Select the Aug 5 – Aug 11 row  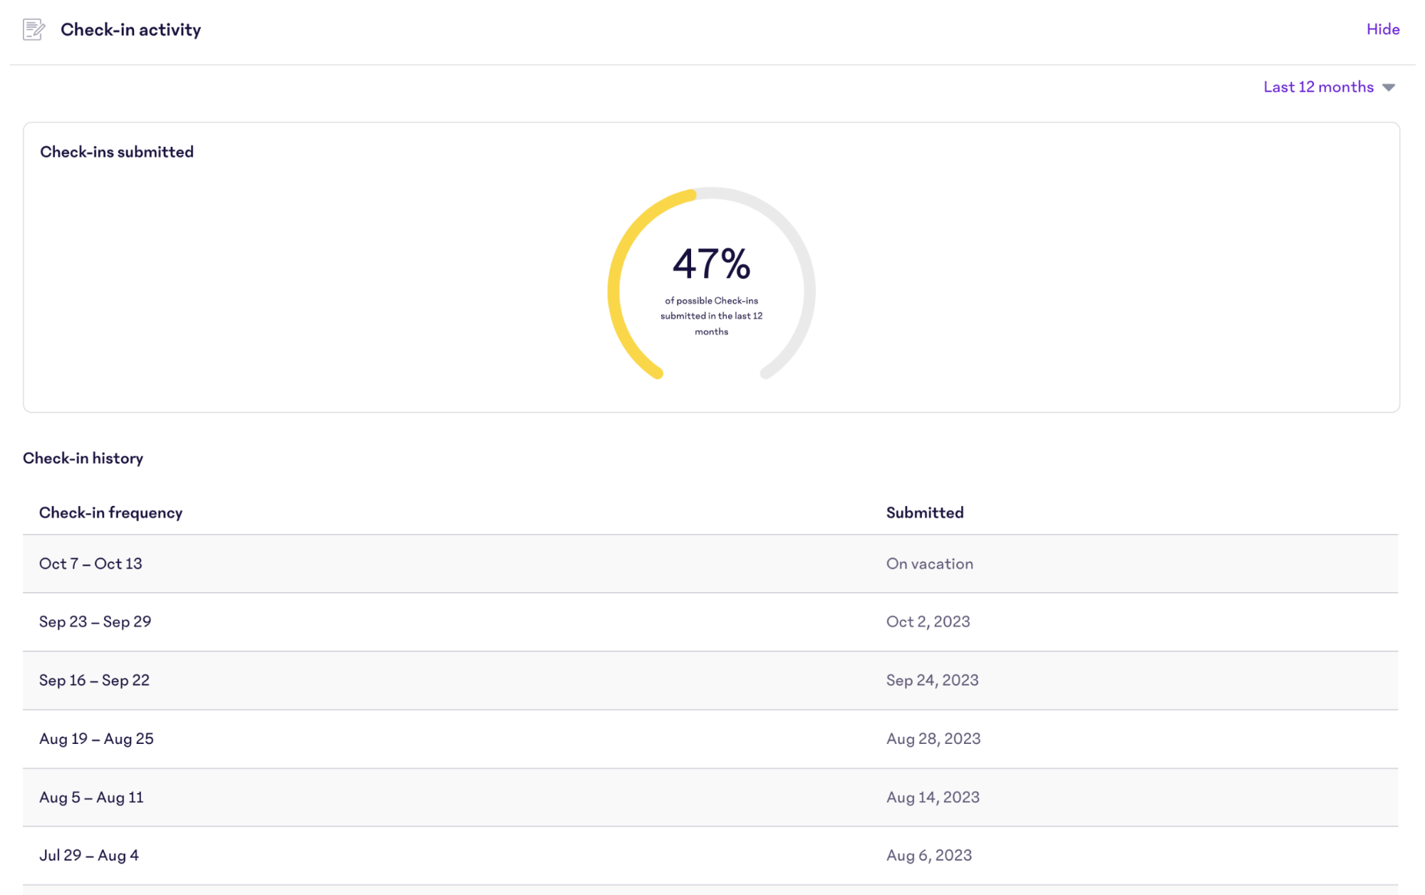click(710, 797)
